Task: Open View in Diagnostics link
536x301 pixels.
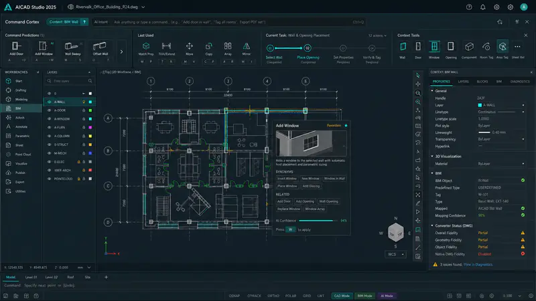Action: (478, 264)
